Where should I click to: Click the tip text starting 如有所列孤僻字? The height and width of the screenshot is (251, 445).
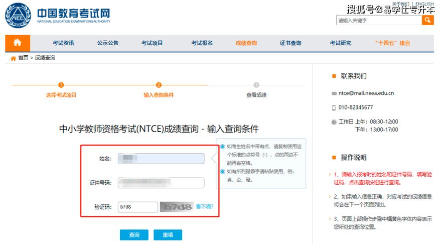260,176
